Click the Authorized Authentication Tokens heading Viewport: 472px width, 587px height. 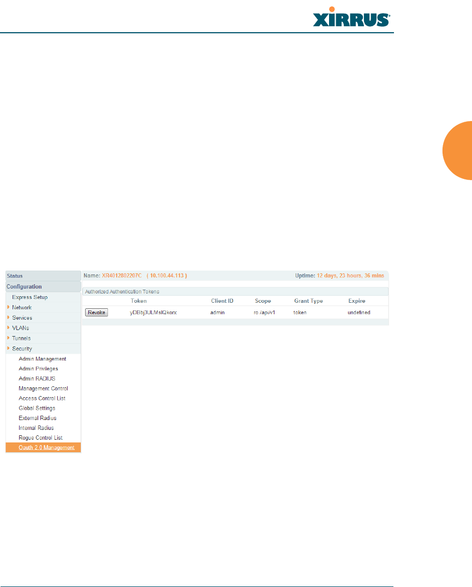[x=122, y=292]
